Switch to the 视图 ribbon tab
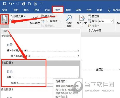Viewport: 120px width, 98px height. tap(89, 10)
